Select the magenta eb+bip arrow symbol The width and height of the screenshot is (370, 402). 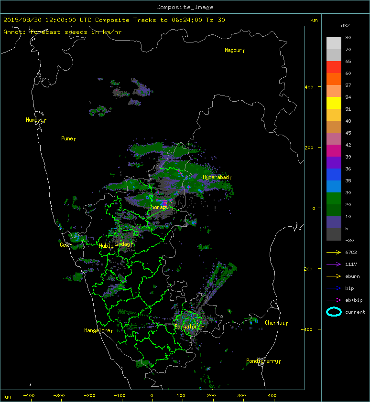(334, 300)
